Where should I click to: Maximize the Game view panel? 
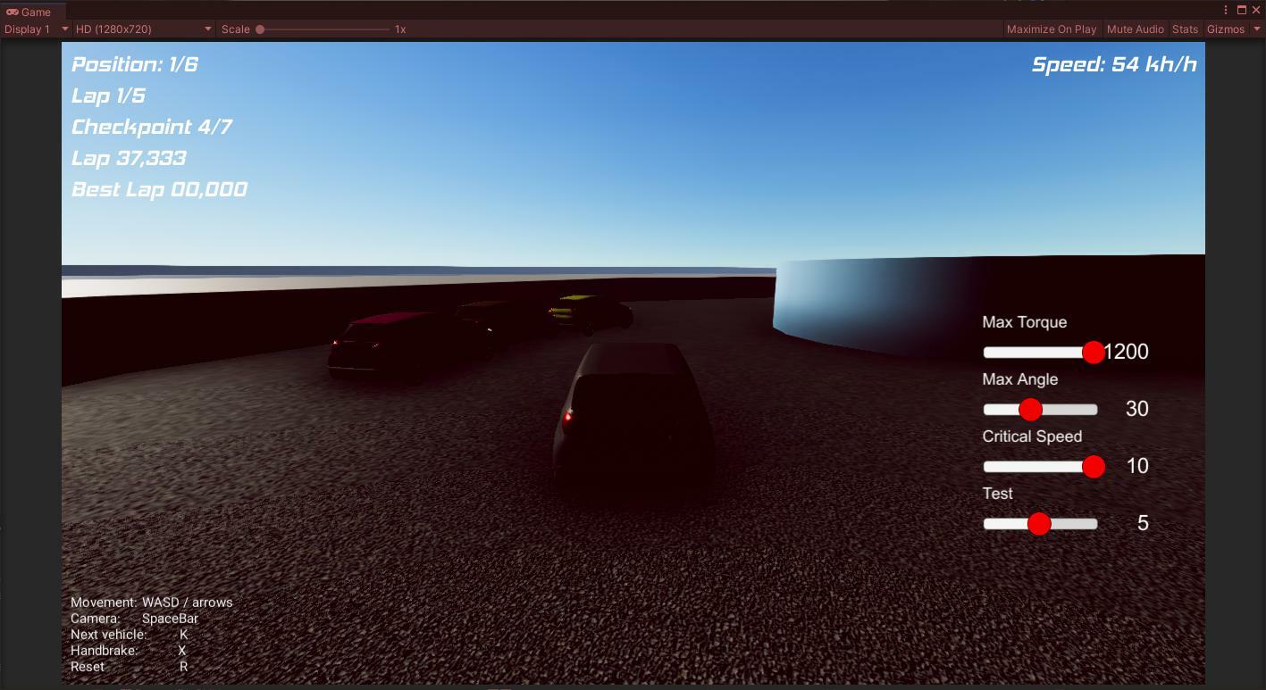point(1241,10)
